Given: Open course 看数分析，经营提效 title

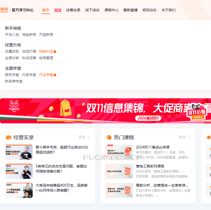Looking at the screenshot, I should 162,185.
